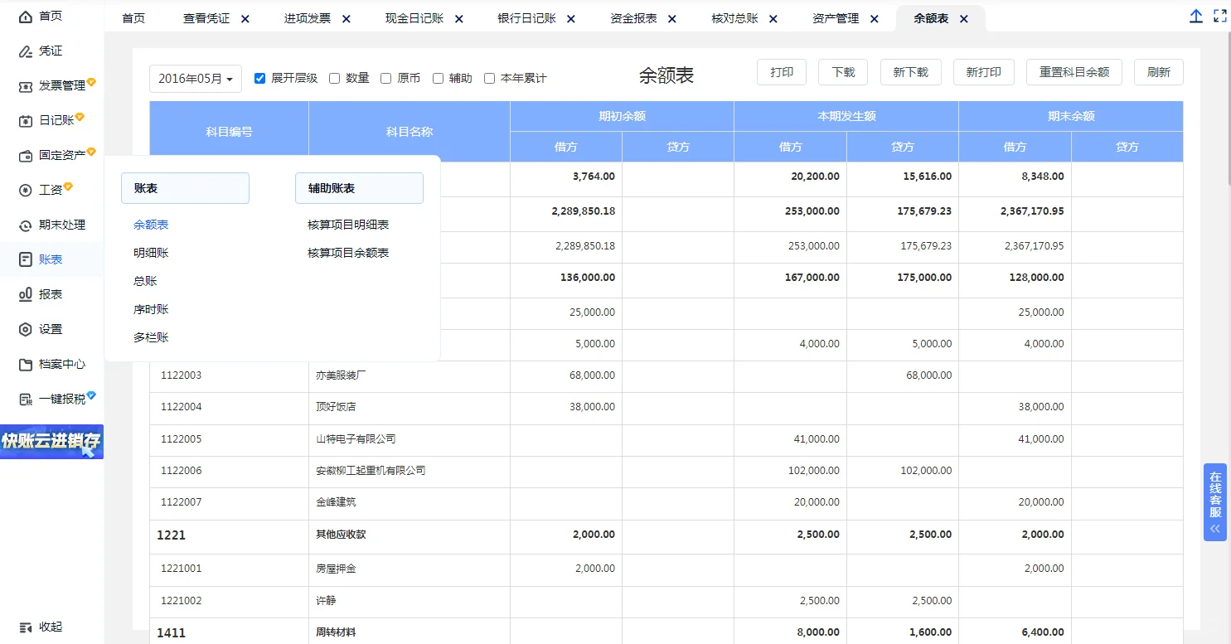Enable the 本年累计 checkbox
The height and width of the screenshot is (644, 1231).
click(x=489, y=79)
